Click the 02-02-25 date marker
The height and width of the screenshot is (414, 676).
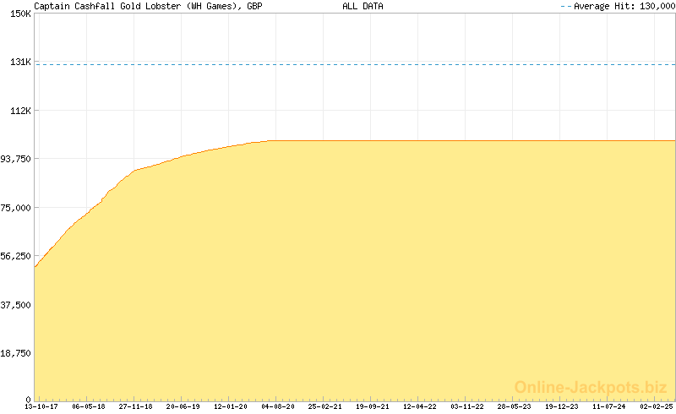[656, 406]
